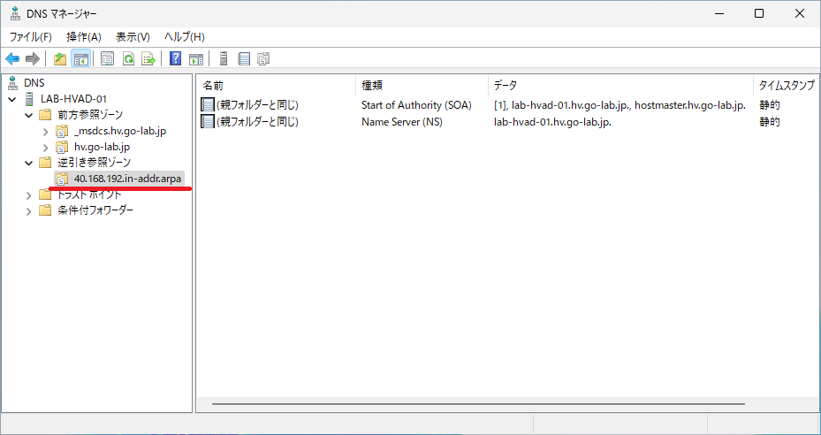Click the blue Back arrow
Screen dimensions: 821x435
pos(12,58)
